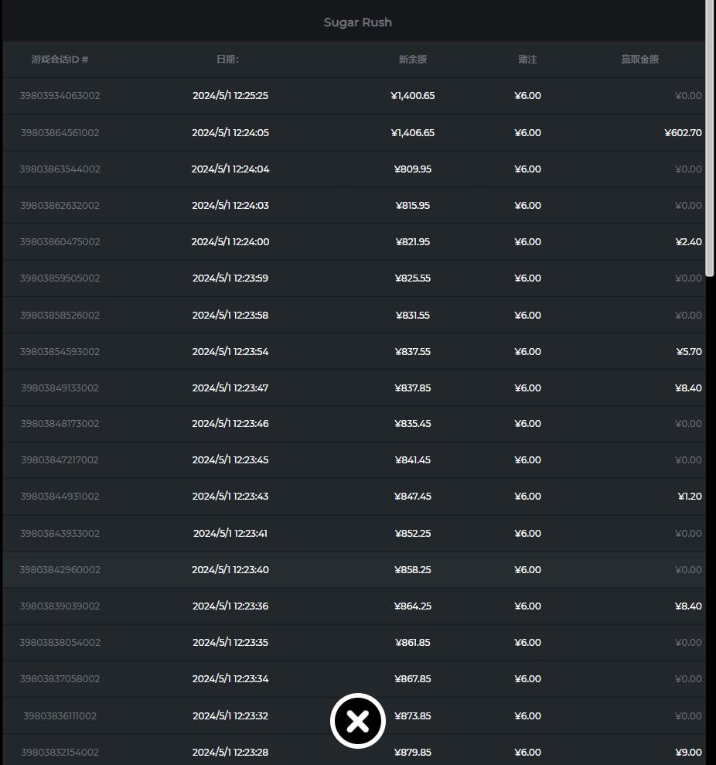Click the balance ¥864.25
Image resolution: width=716 pixels, height=765 pixels.
point(413,606)
